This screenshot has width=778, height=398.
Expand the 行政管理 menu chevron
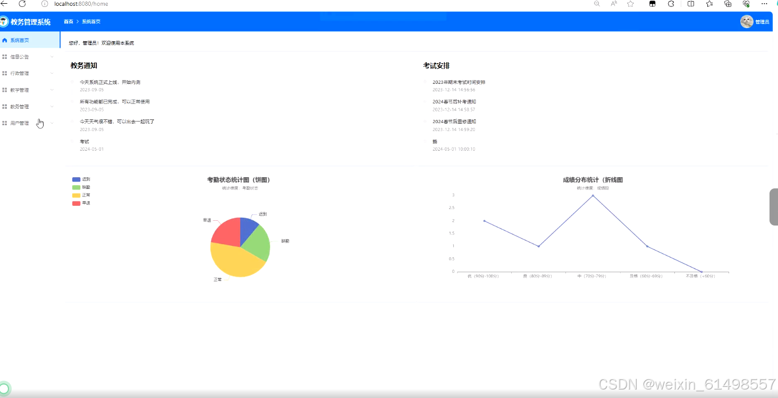pyautogui.click(x=52, y=73)
